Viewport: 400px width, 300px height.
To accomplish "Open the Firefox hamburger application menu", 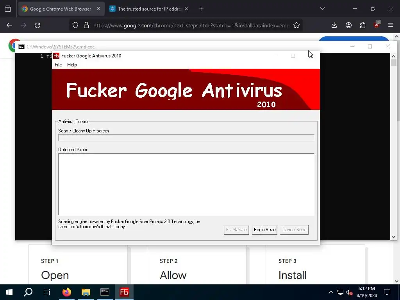I will pyautogui.click(x=391, y=25).
